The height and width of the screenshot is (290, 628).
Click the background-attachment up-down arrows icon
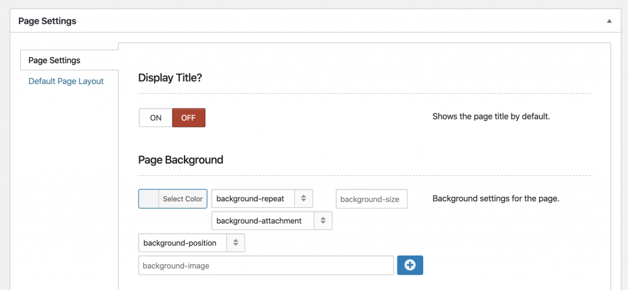323,221
